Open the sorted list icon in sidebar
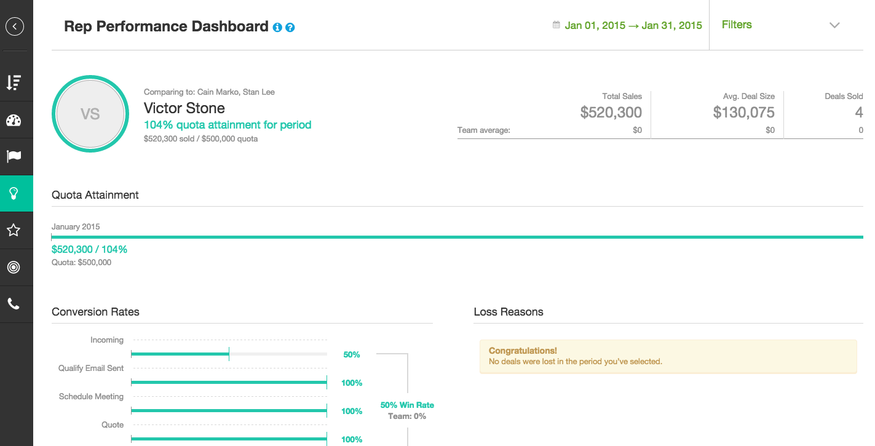The image size is (875, 446). click(14, 82)
